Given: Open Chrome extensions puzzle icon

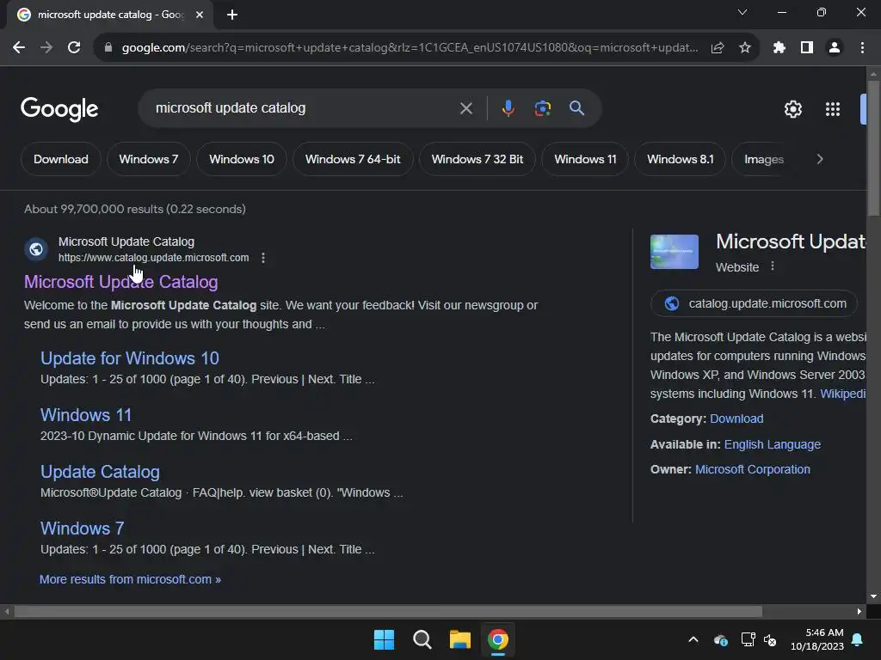Looking at the screenshot, I should (779, 48).
